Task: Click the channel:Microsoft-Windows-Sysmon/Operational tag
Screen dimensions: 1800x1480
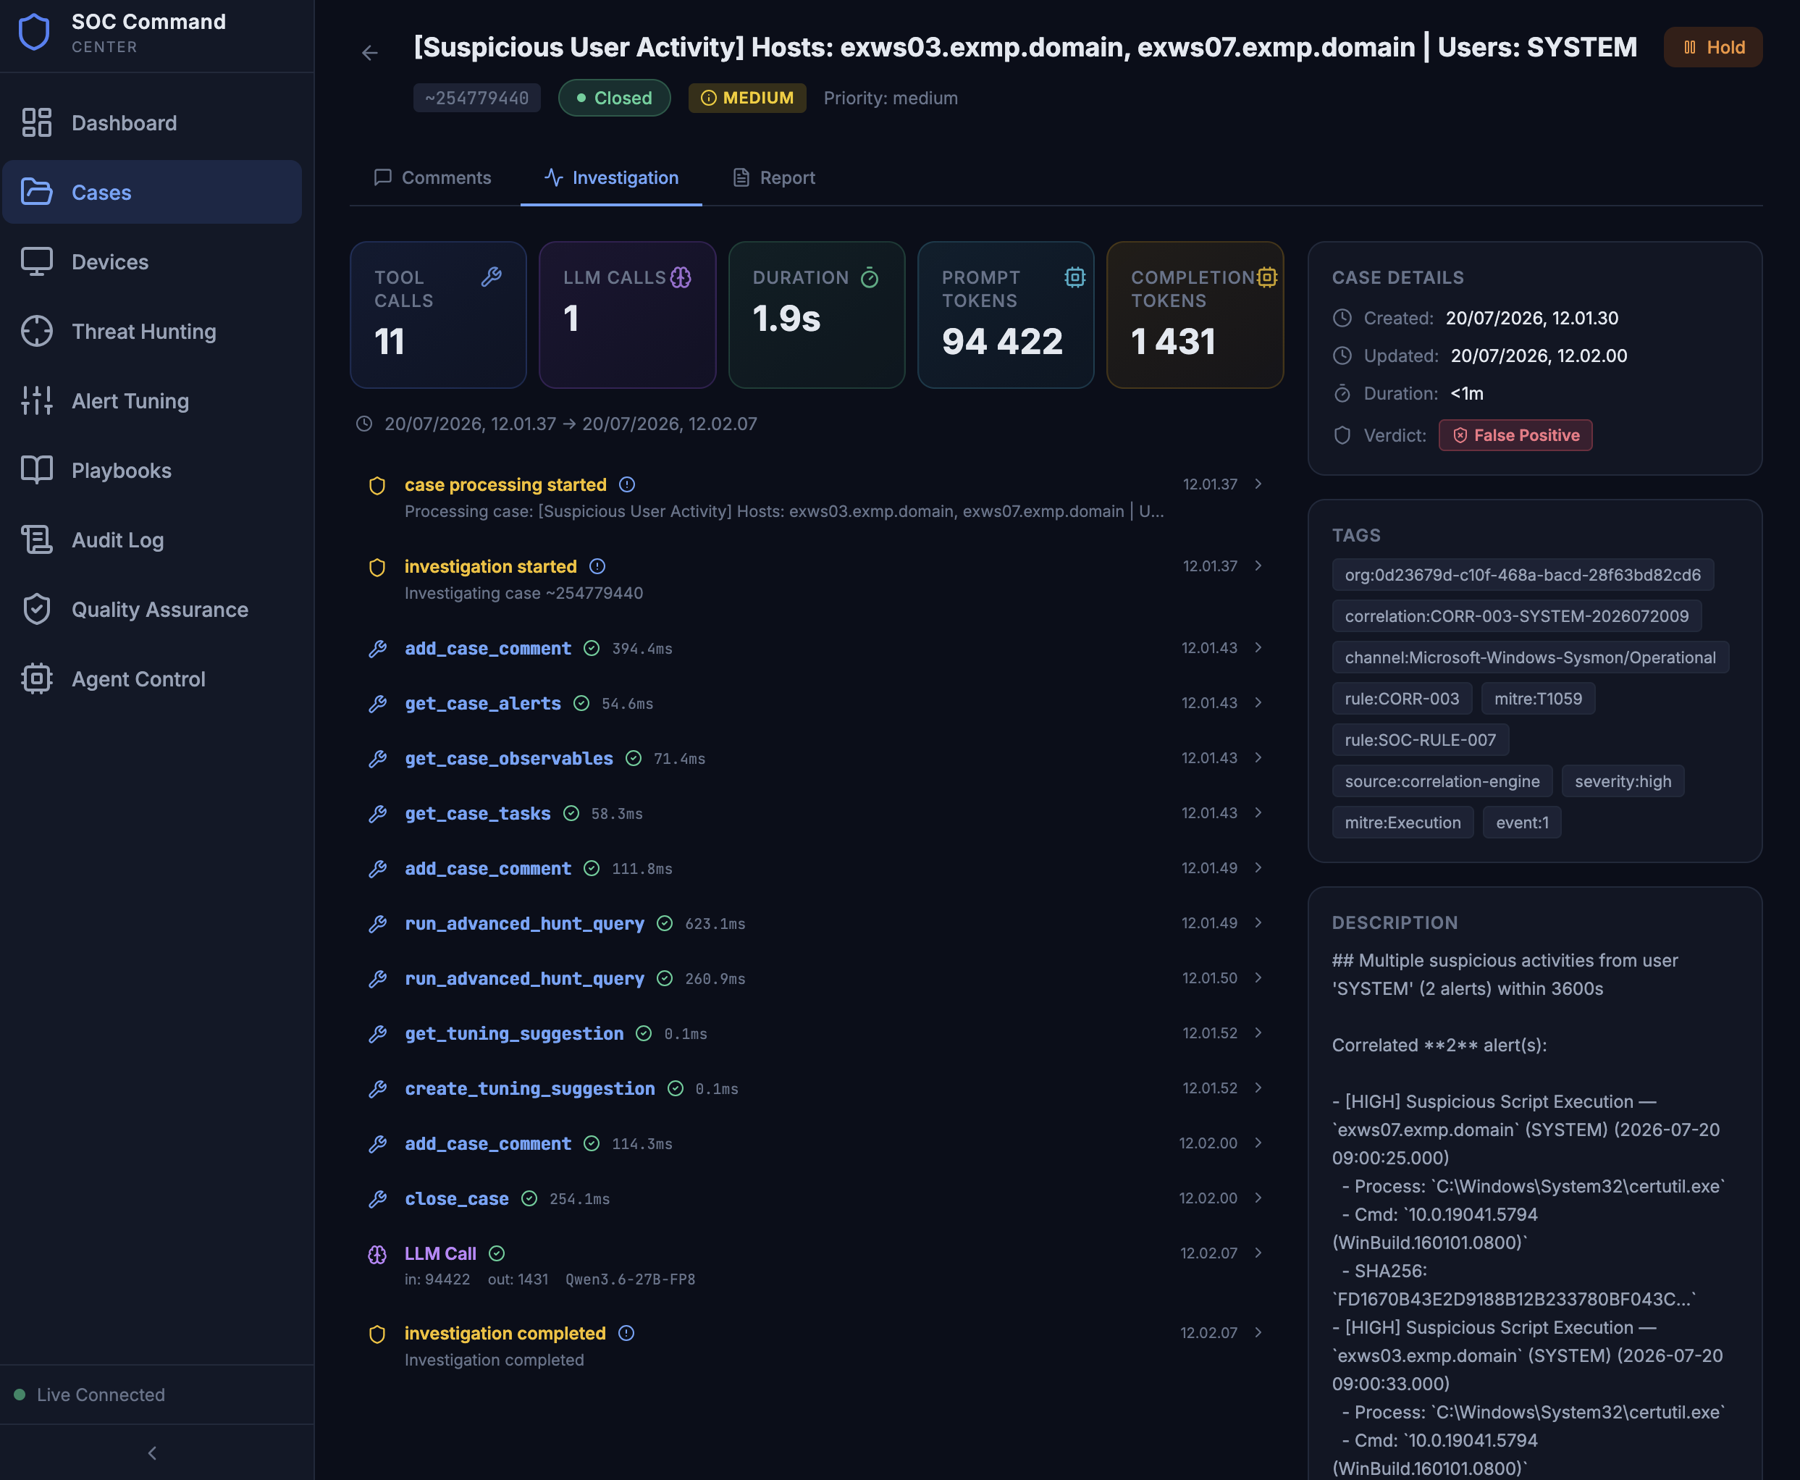Action: coord(1530,657)
